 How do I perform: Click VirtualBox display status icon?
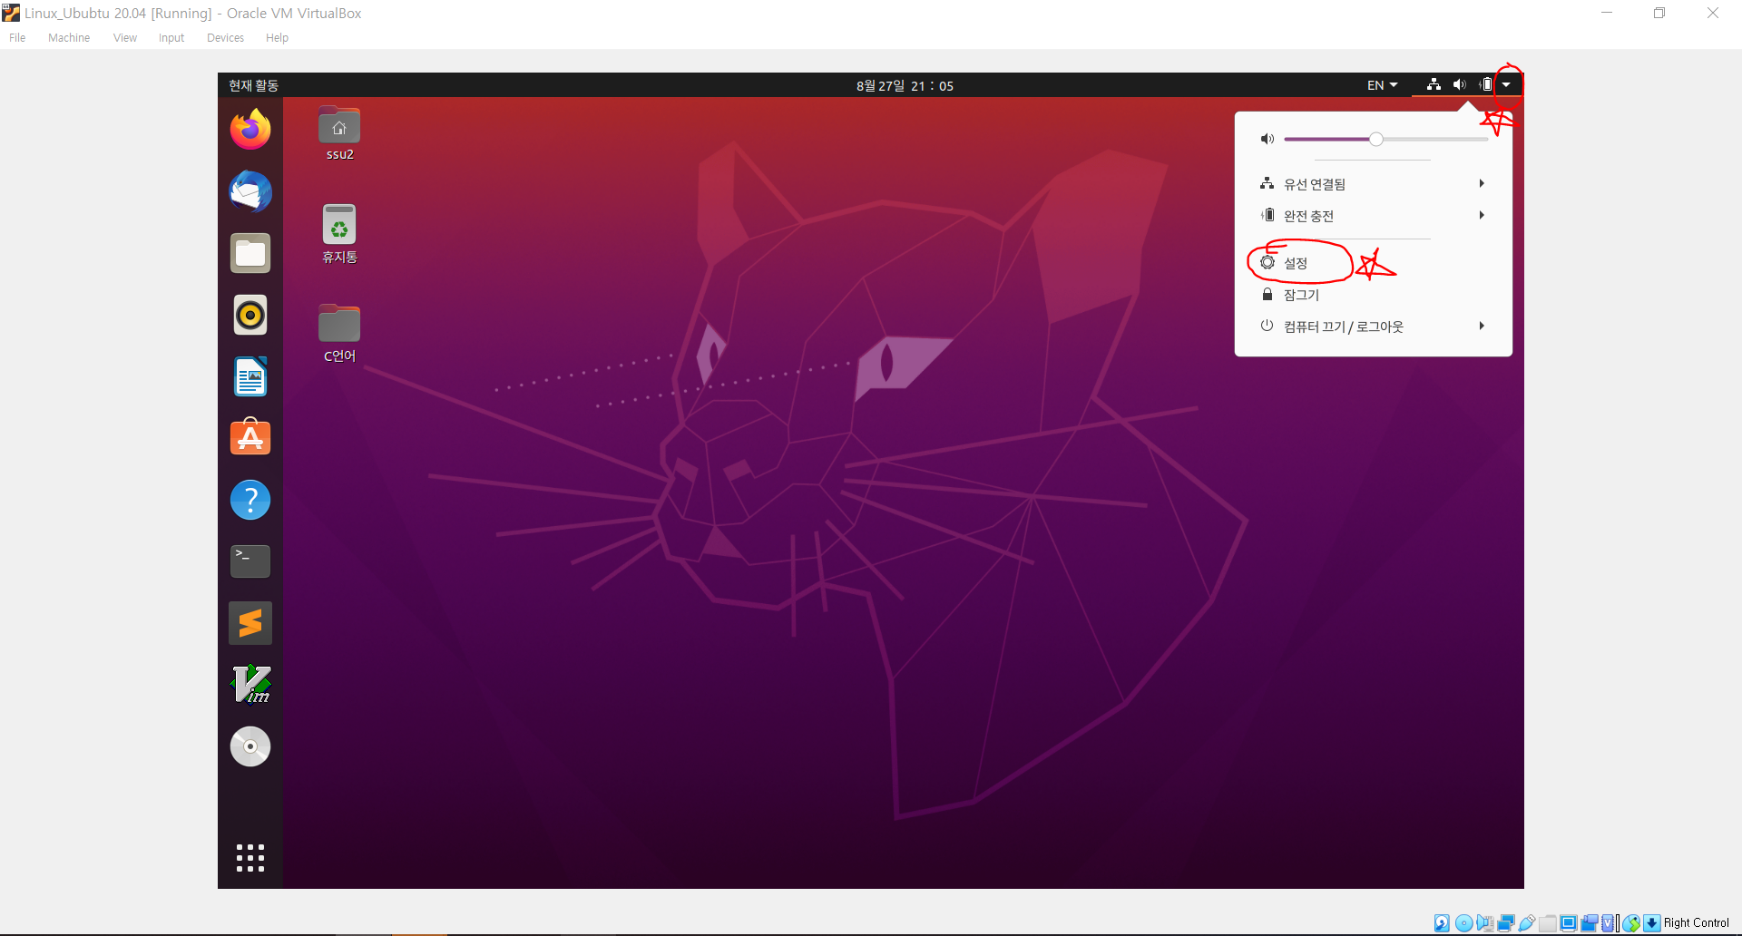pos(1569,923)
